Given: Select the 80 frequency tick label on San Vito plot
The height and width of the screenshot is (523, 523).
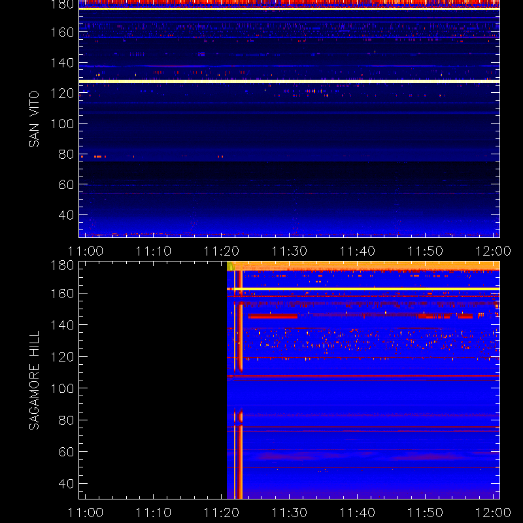Looking at the screenshot, I should 66,154.
